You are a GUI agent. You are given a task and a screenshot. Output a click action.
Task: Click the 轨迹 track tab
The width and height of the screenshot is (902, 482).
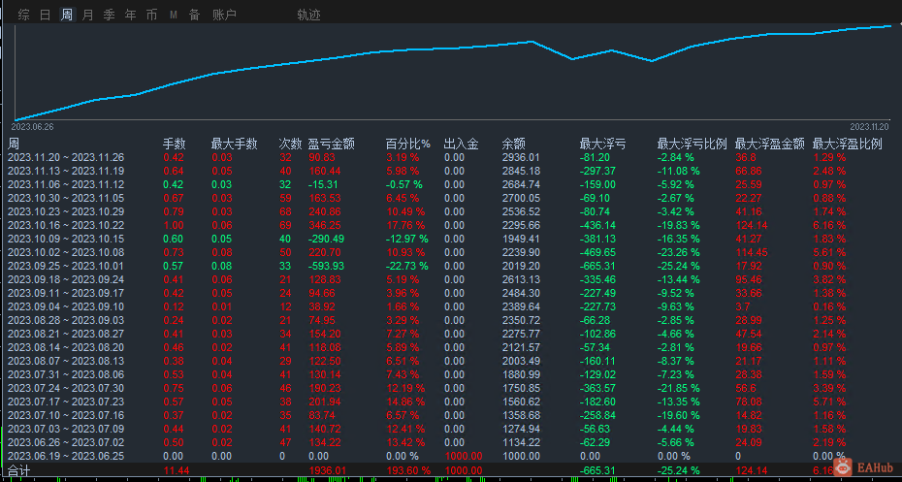[309, 15]
